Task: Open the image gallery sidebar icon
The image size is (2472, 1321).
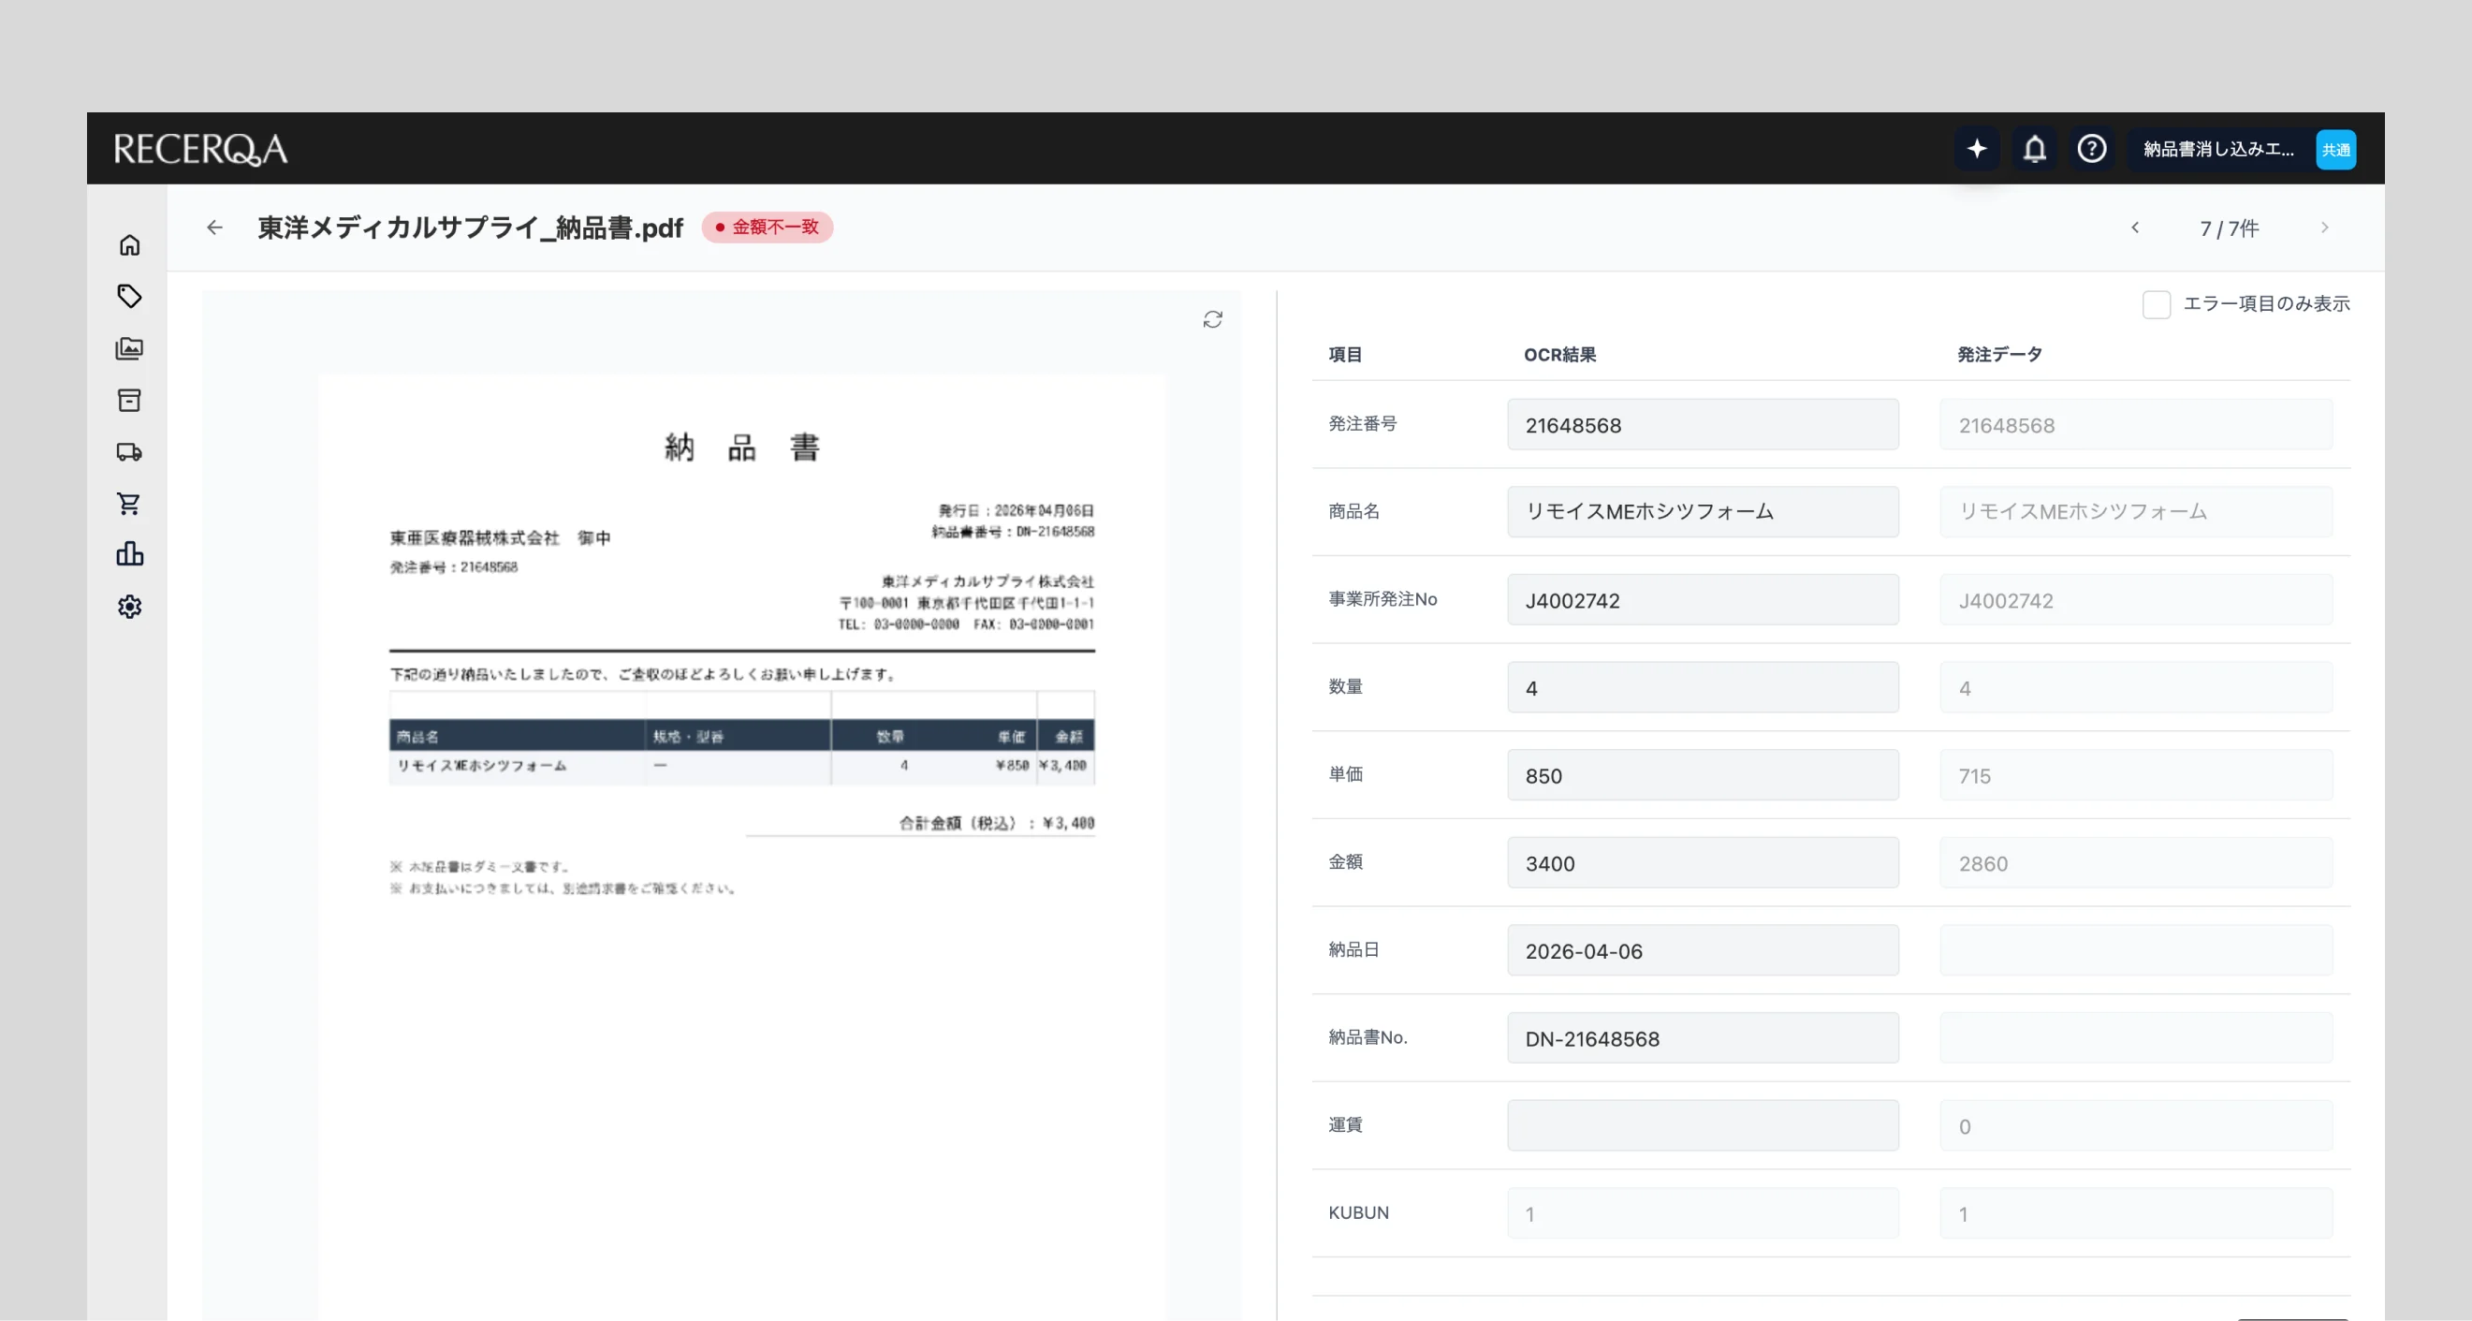Action: click(129, 348)
